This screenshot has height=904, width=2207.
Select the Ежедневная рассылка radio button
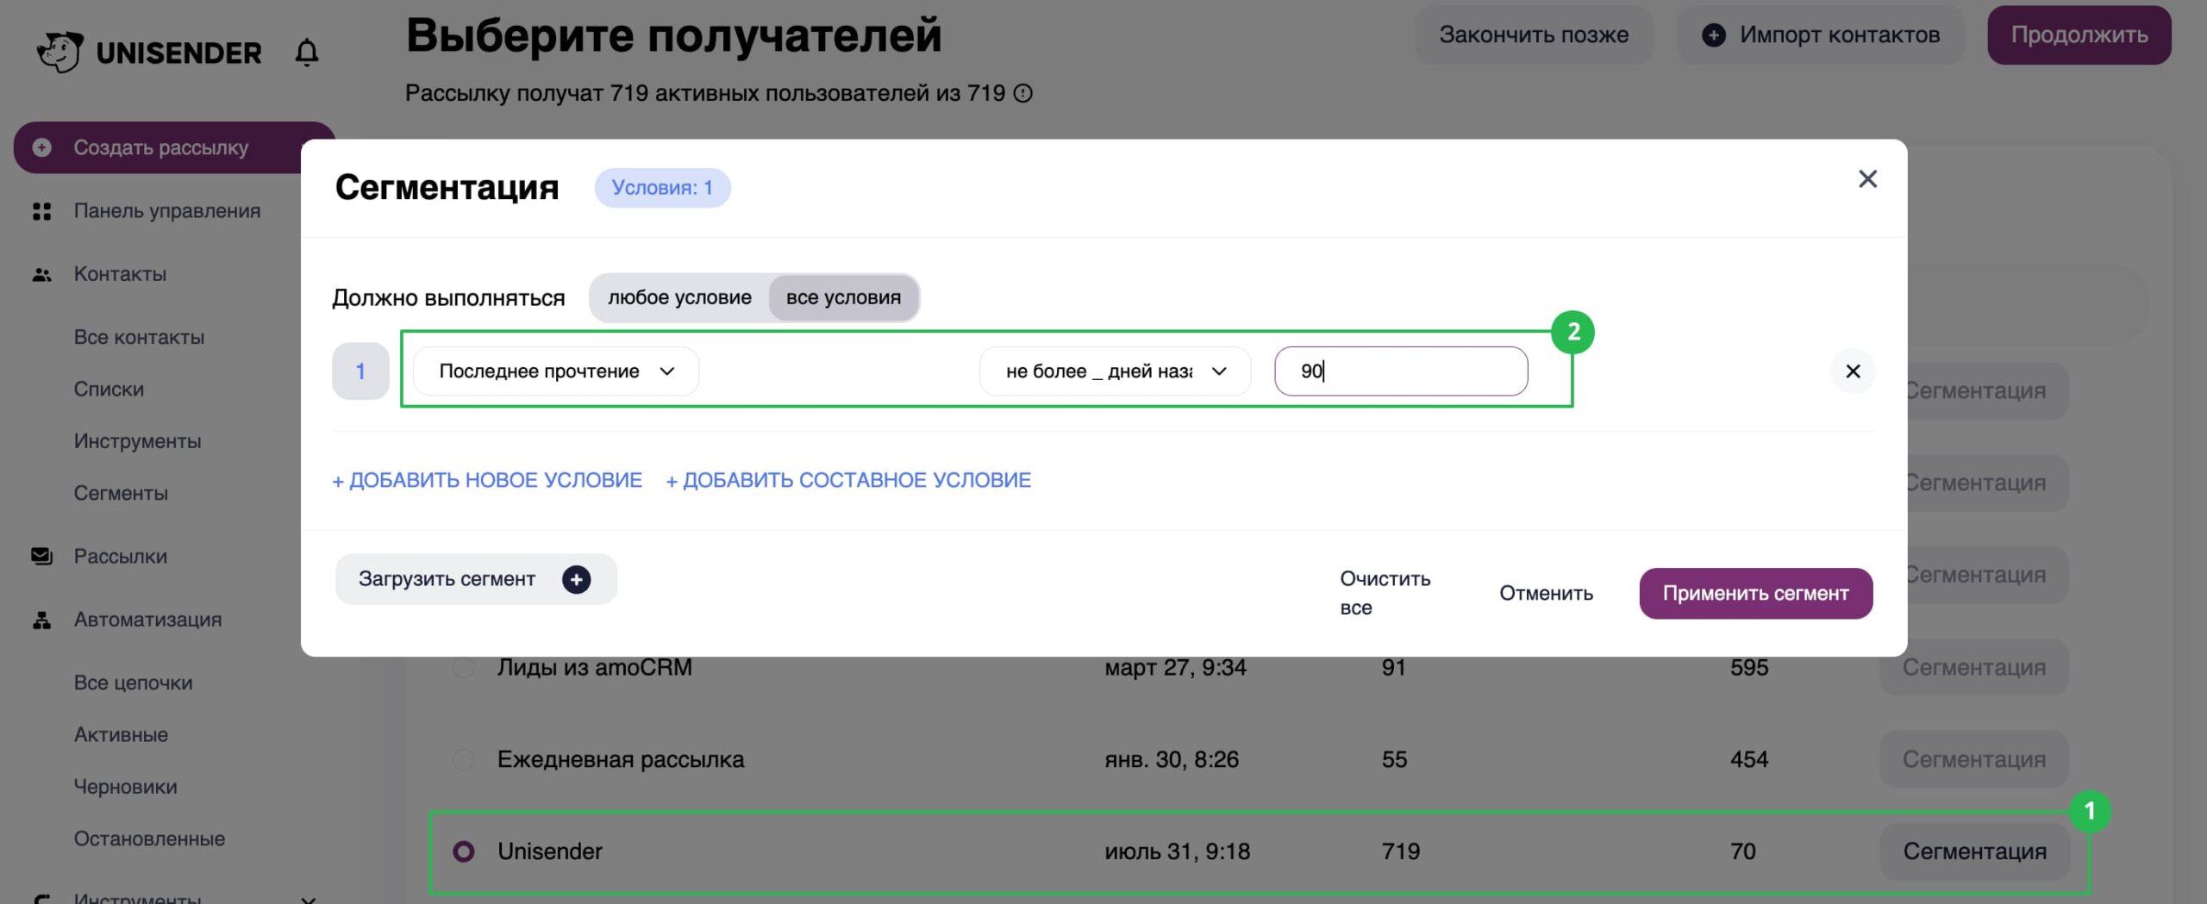click(x=464, y=759)
